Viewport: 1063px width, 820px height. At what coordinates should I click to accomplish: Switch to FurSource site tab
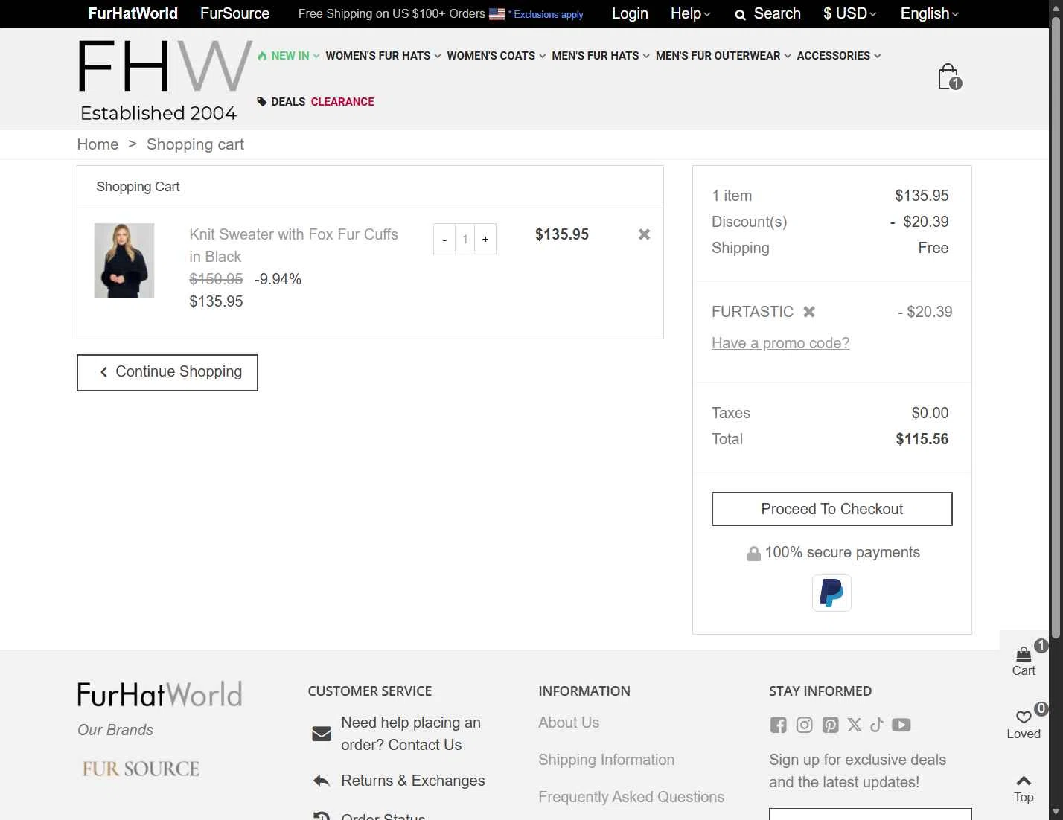point(235,13)
